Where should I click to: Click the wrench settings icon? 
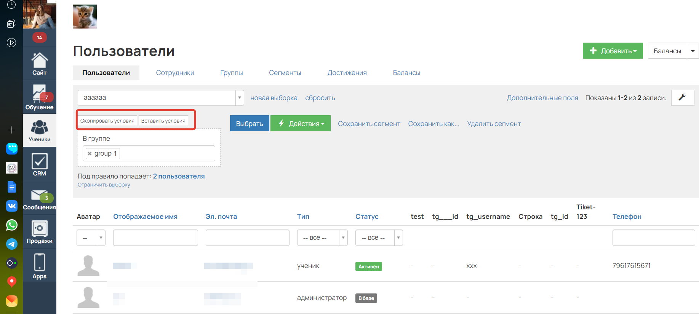pos(682,97)
